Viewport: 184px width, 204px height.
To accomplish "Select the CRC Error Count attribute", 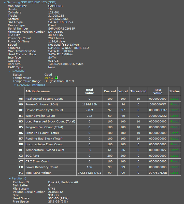I will click(37, 161).
